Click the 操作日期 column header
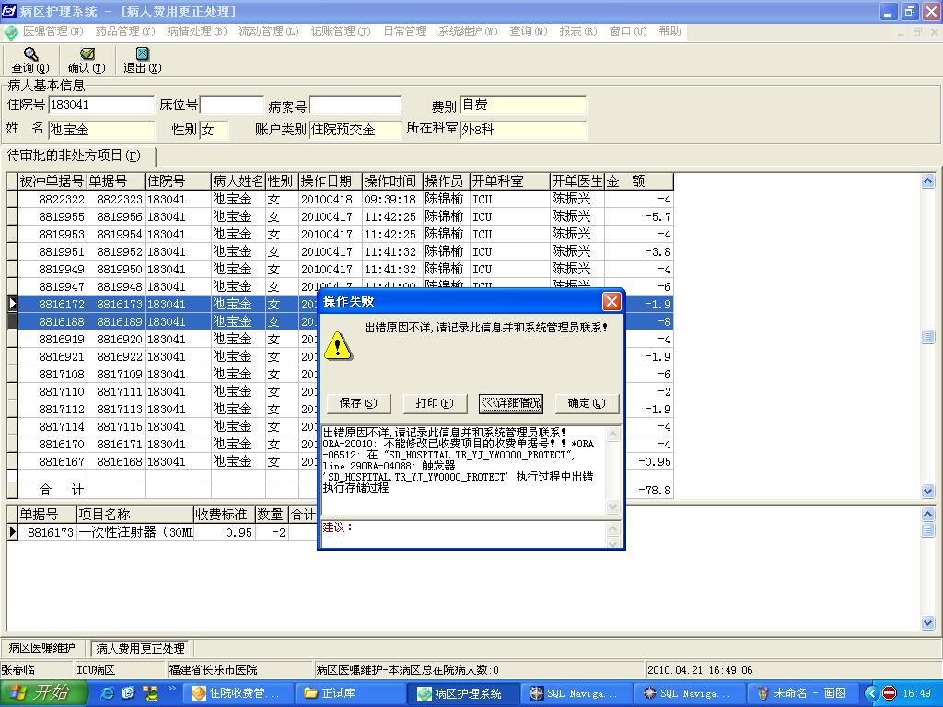Viewport: 943px width, 707px height. click(x=331, y=181)
